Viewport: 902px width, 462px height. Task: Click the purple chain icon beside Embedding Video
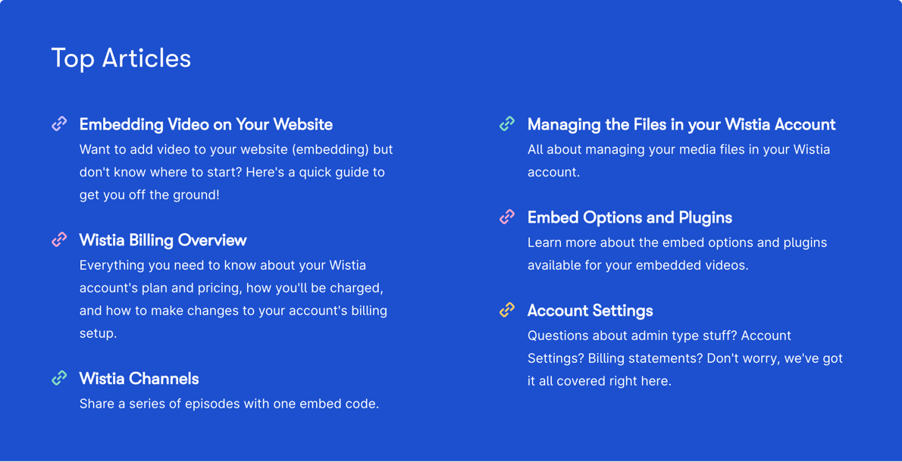tap(59, 123)
